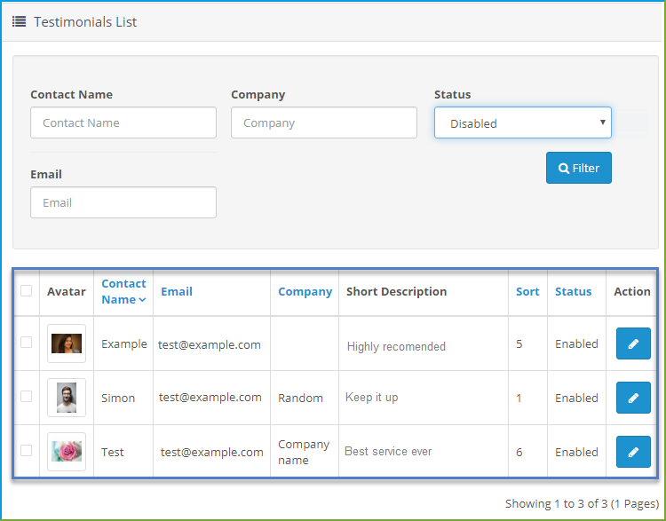Sort by Contact Name column header

[123, 291]
